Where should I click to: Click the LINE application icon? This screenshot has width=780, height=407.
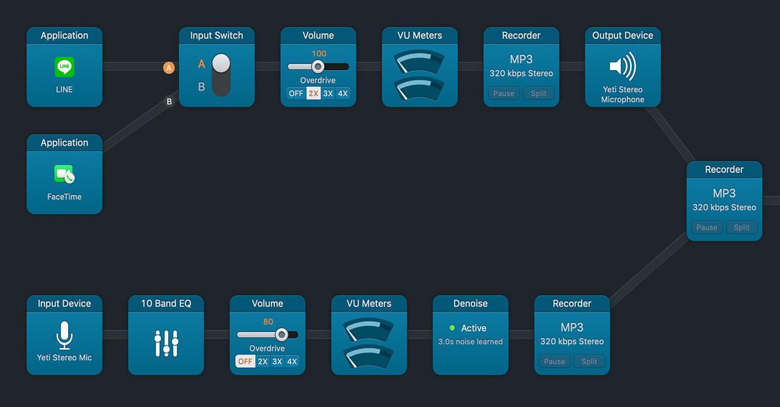[64, 67]
